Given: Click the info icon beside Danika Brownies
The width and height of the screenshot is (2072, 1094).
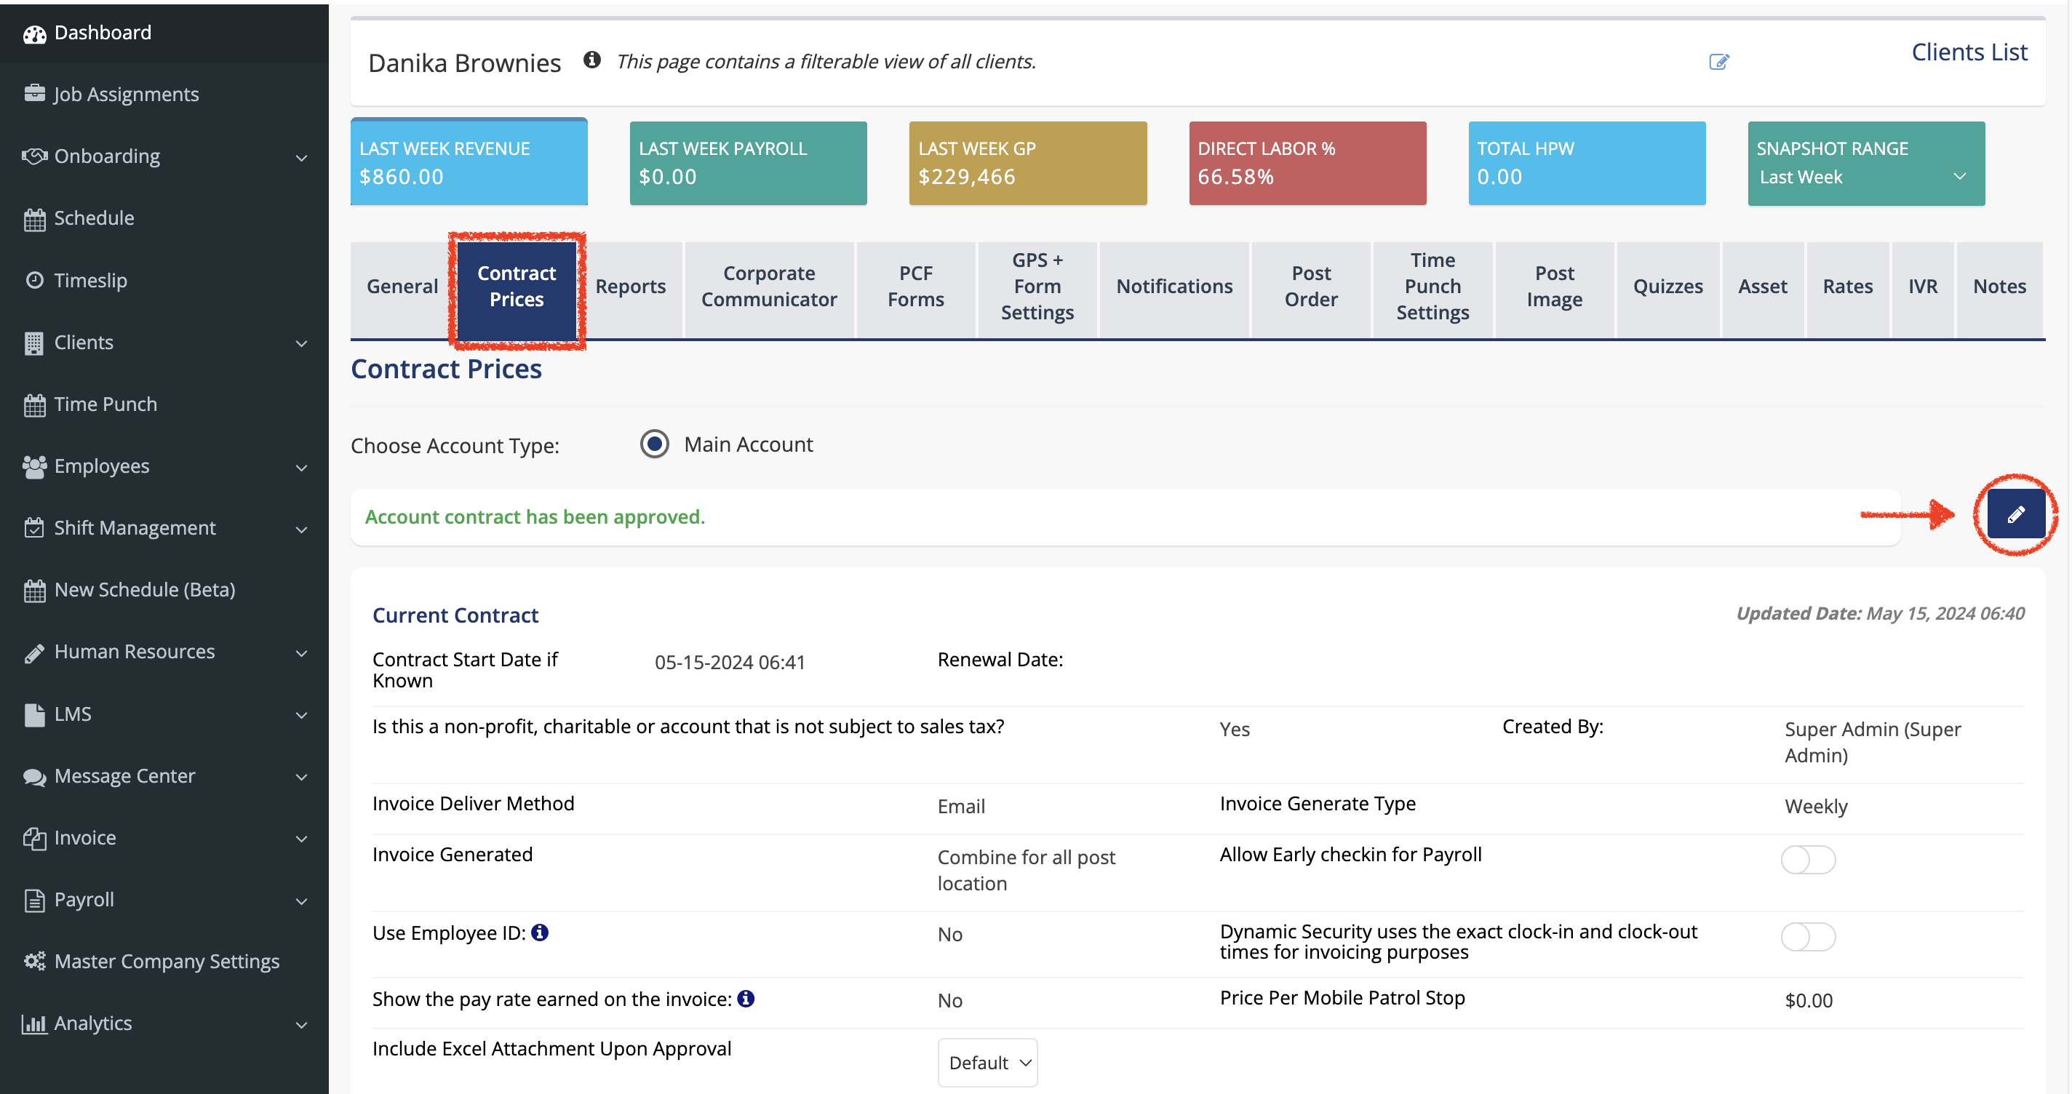Looking at the screenshot, I should (x=592, y=60).
